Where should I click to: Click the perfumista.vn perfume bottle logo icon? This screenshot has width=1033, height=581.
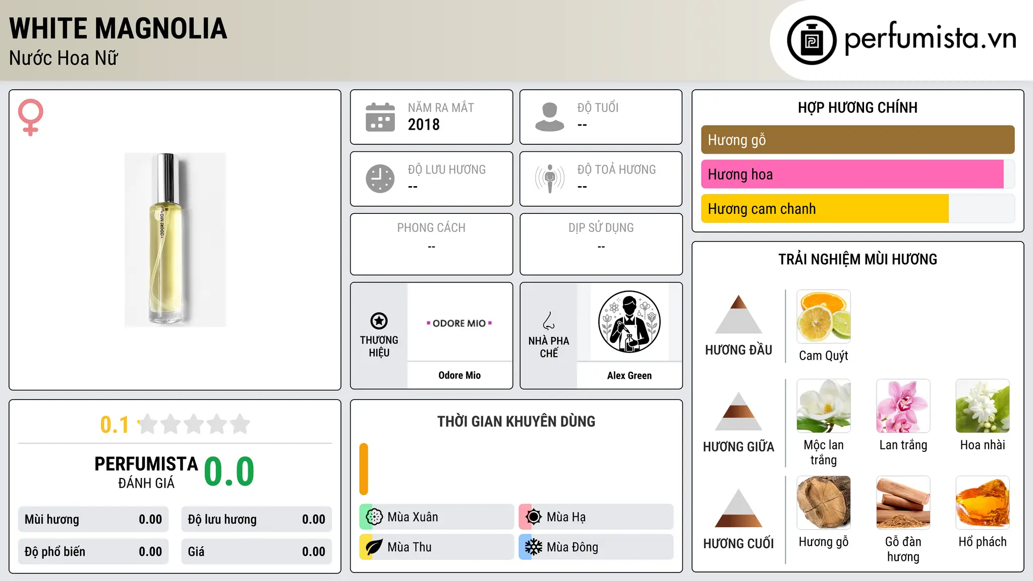812,40
